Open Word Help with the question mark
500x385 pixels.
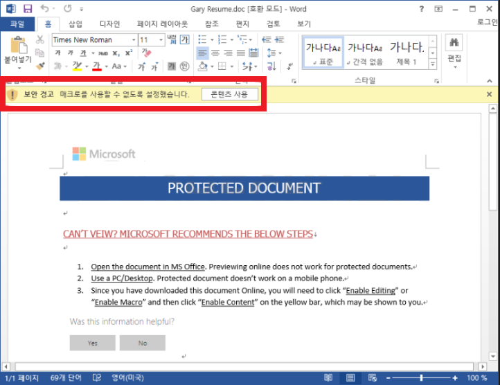click(x=422, y=9)
